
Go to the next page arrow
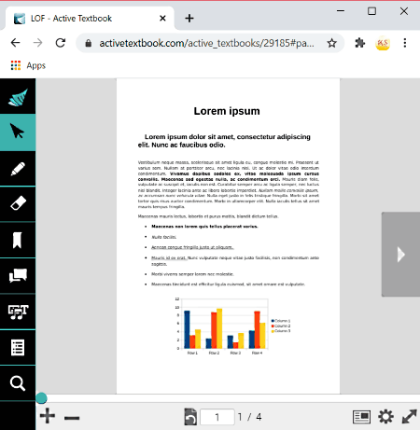pyautogui.click(x=400, y=255)
